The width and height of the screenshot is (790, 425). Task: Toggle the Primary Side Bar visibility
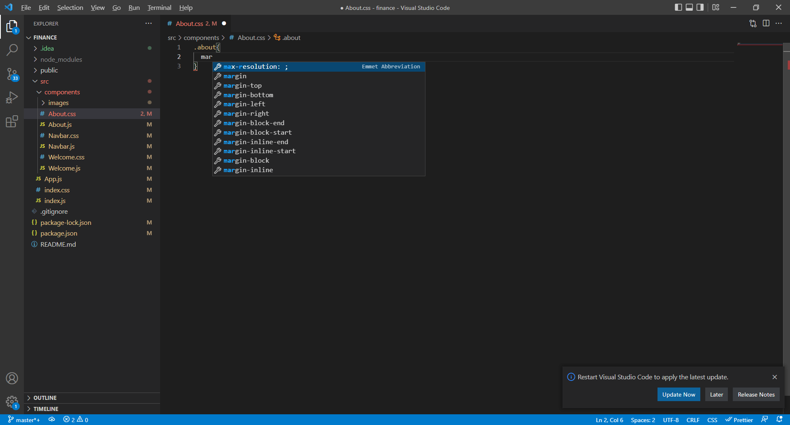point(678,7)
